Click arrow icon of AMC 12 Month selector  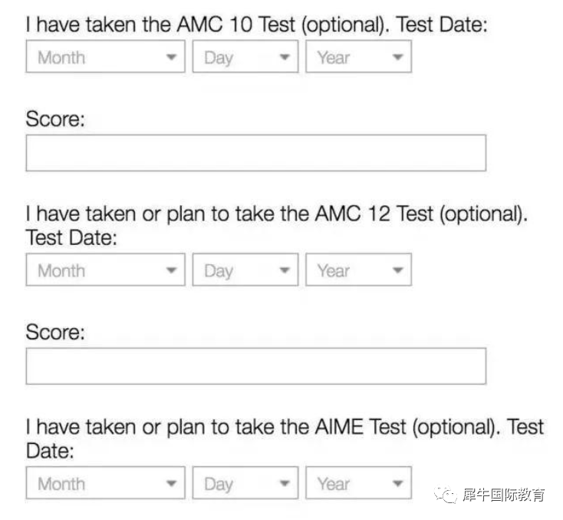171,270
